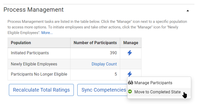This screenshot has width=197, height=104.
Task: Select the Initiated Participants row label
Action: (x=30, y=53)
